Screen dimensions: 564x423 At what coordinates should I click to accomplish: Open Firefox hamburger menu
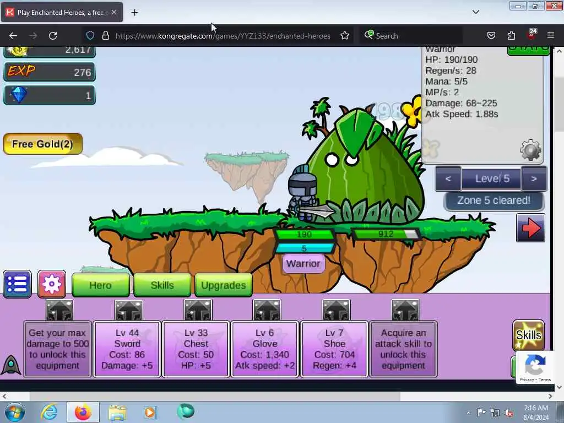click(x=551, y=36)
